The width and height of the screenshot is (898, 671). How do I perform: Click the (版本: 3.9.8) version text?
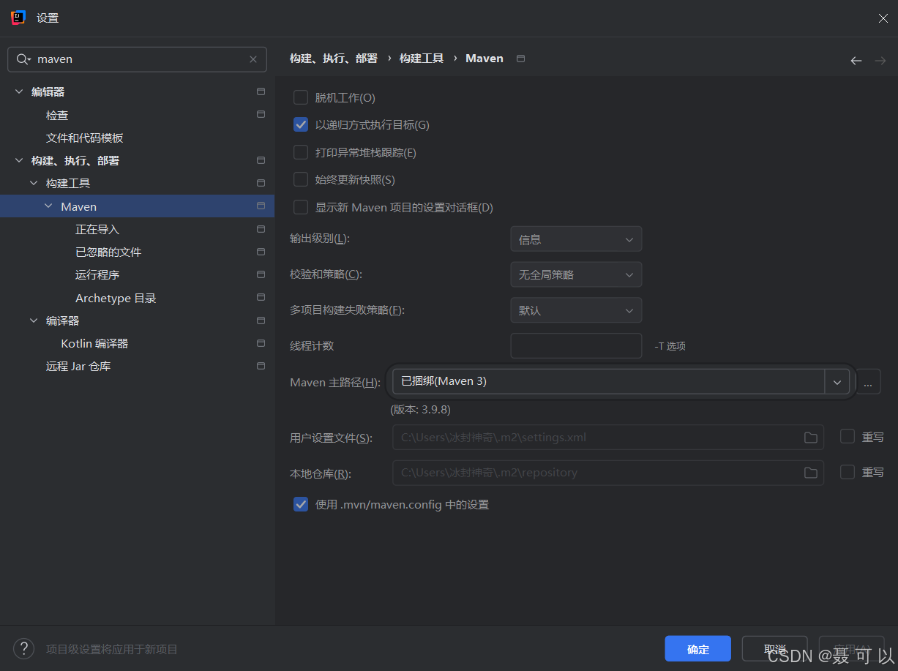420,410
